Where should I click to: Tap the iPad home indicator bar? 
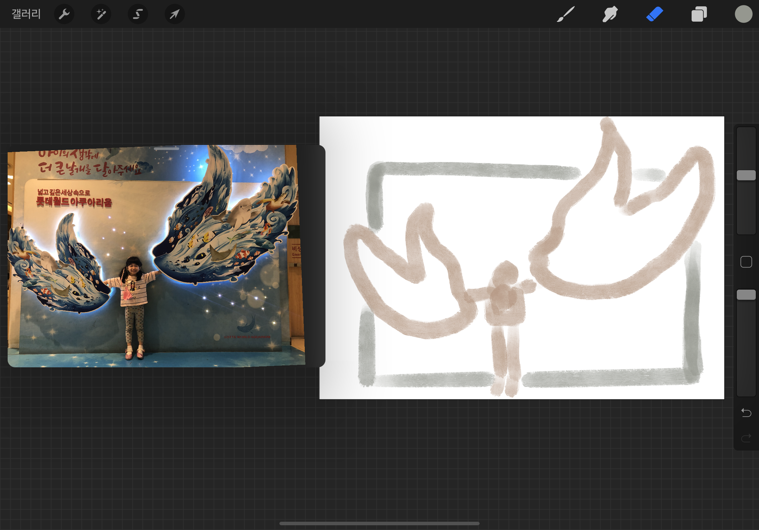pyautogui.click(x=379, y=523)
